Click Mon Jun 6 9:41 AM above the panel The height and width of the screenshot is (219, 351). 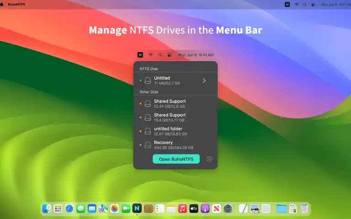[x=196, y=55]
